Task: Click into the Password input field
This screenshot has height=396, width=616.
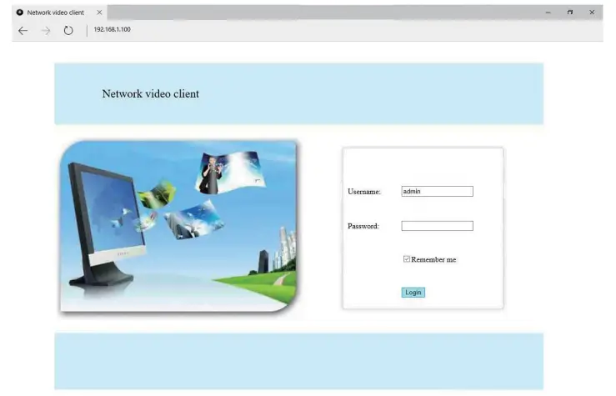Action: pyautogui.click(x=438, y=226)
